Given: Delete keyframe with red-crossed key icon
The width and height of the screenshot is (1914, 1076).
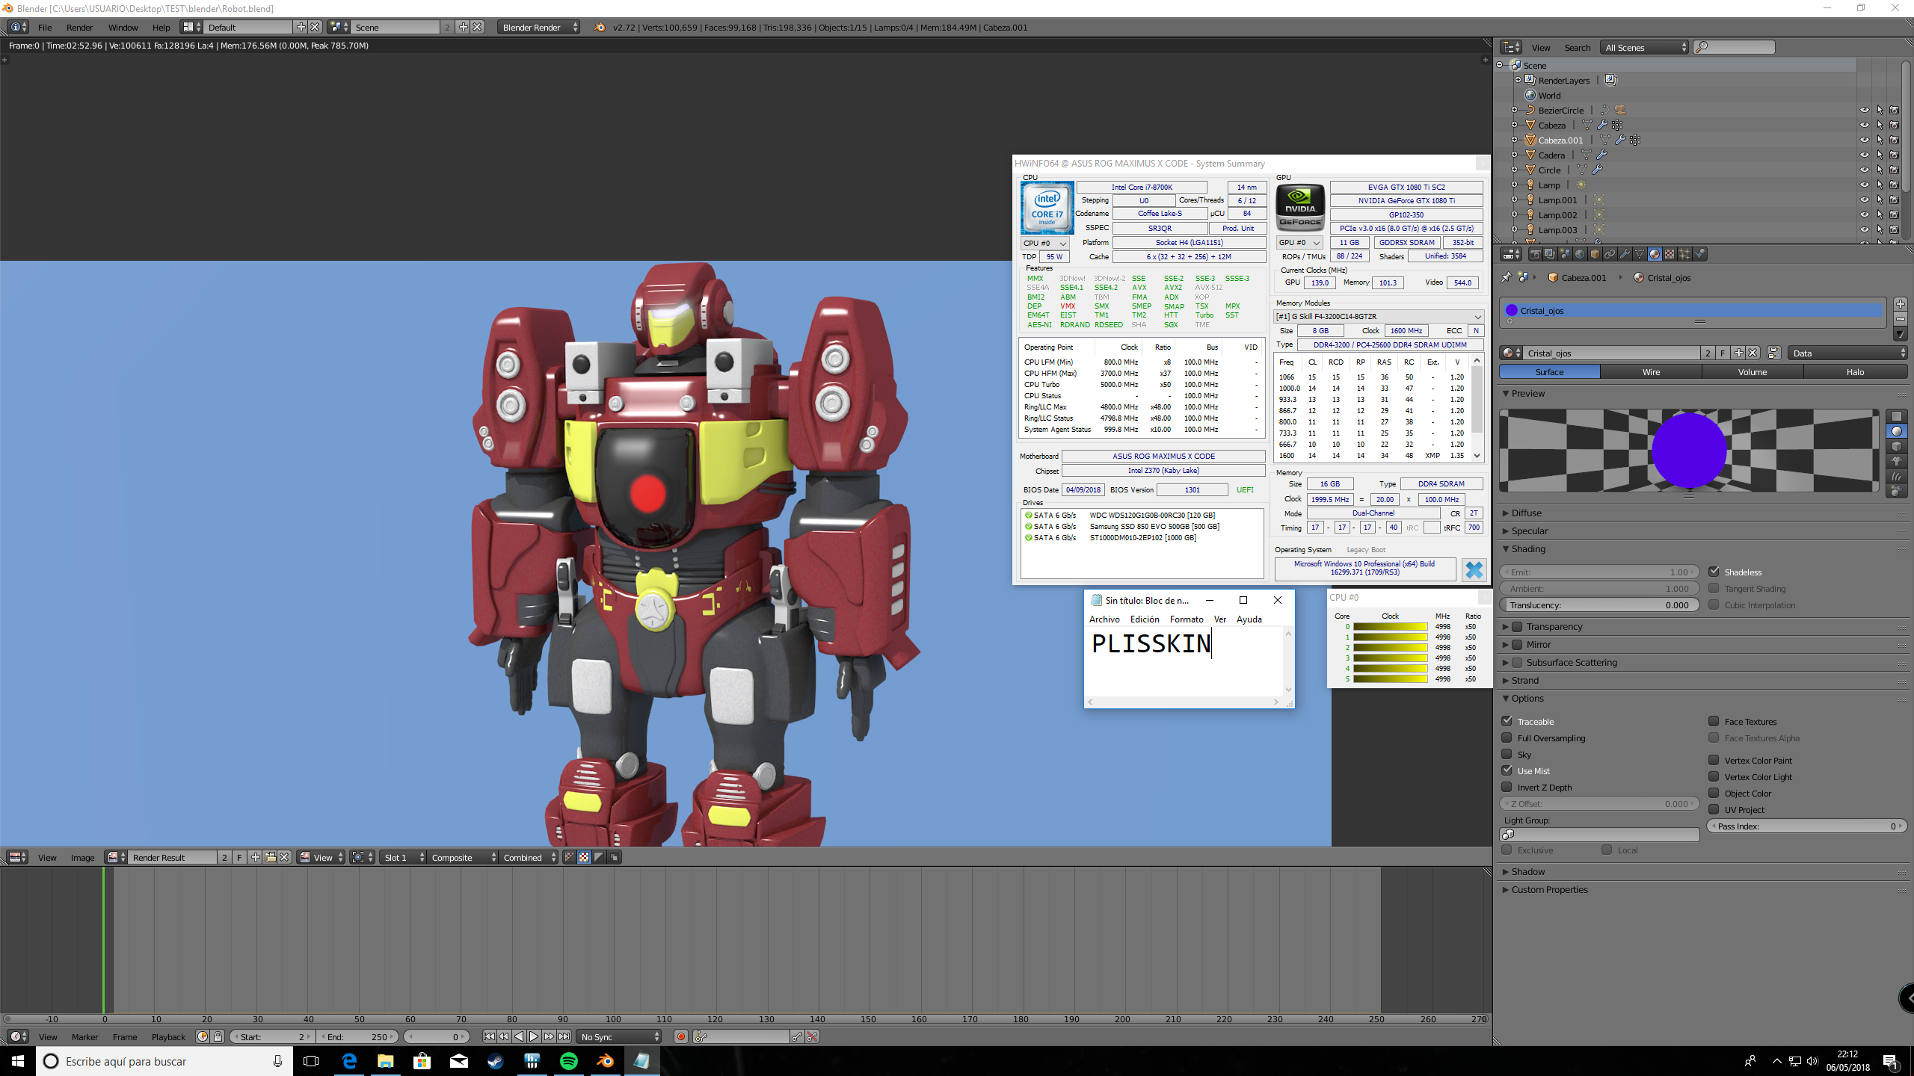Looking at the screenshot, I should [812, 1036].
